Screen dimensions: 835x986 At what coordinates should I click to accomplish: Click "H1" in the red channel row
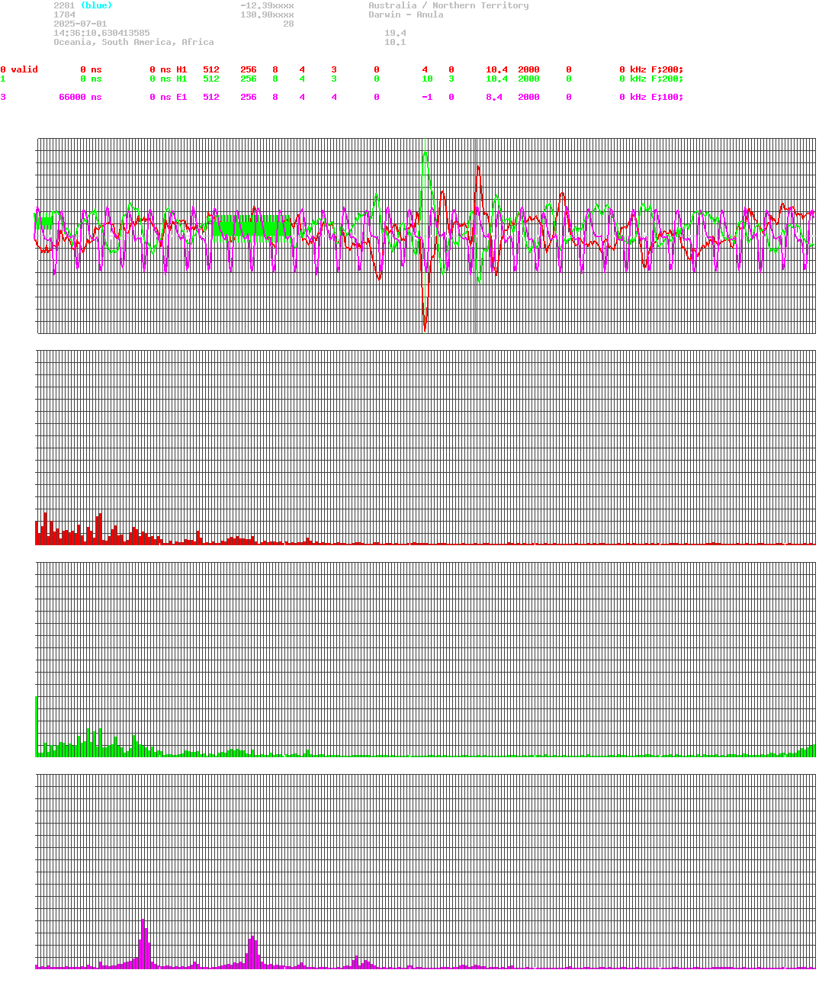click(181, 69)
